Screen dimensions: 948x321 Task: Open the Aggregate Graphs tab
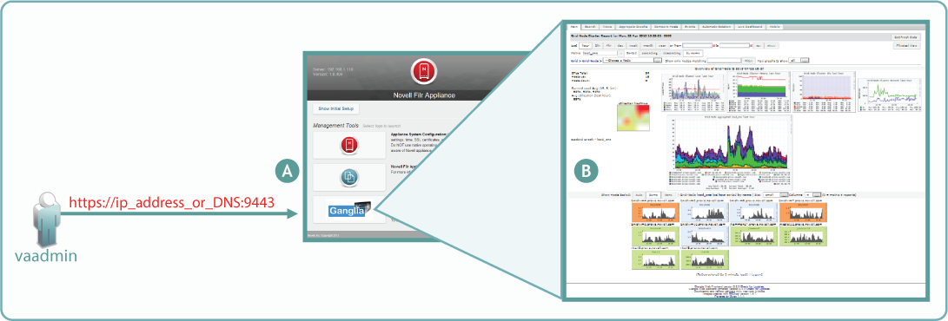633,27
